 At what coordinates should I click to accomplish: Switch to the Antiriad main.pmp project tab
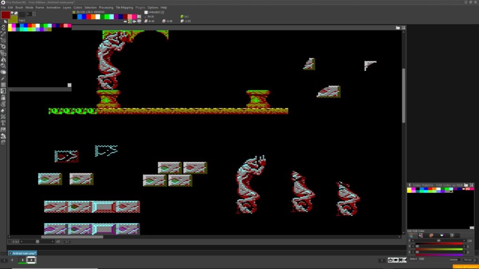pos(22,253)
